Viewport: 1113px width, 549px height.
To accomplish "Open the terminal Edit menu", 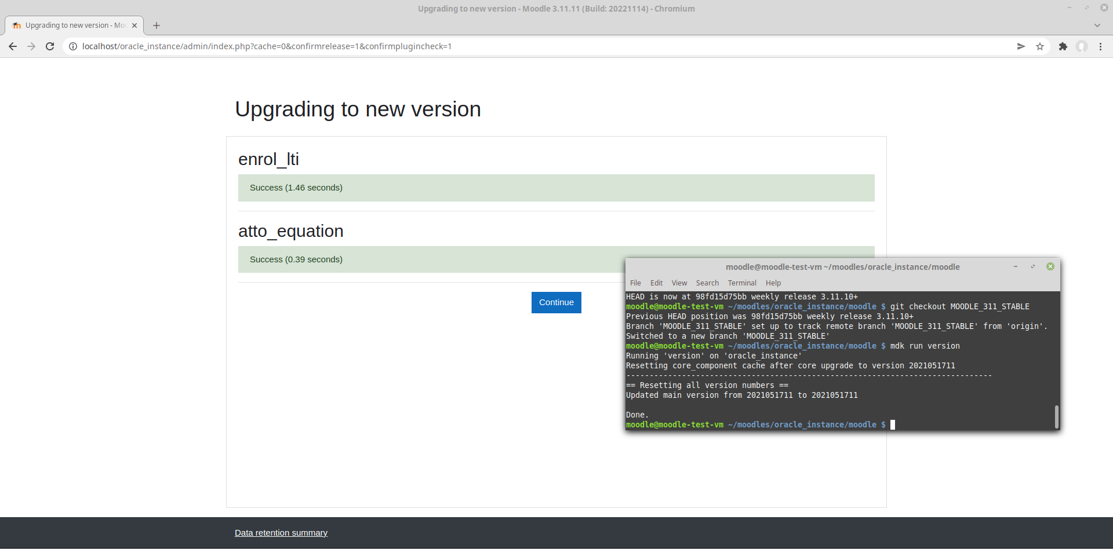I will tap(656, 283).
